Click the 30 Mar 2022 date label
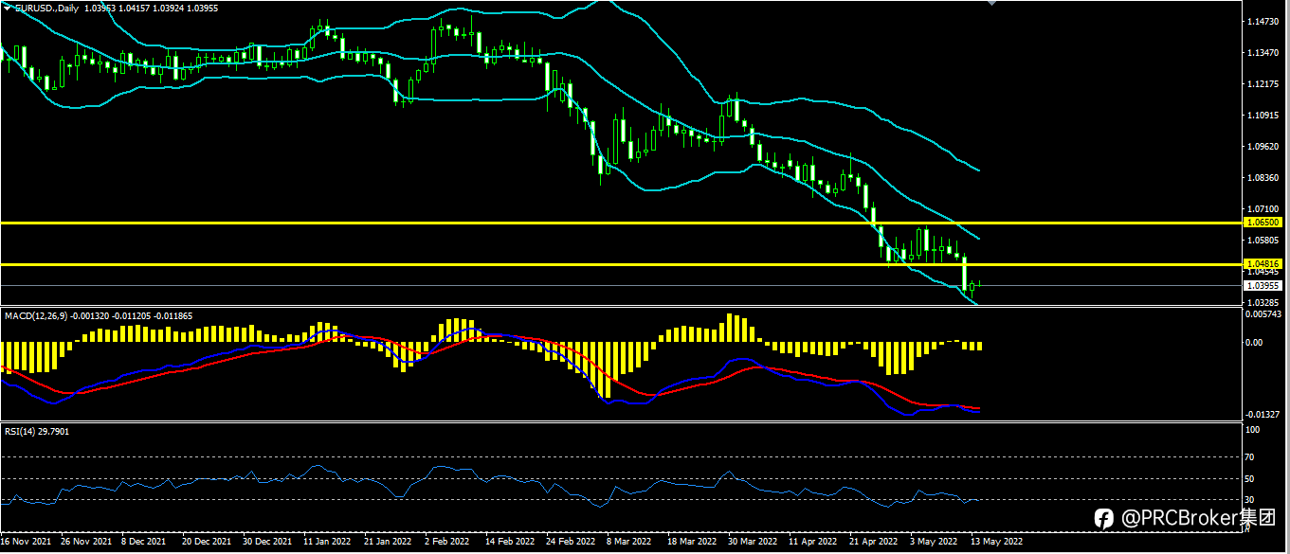Screen dimensions: 1290x554 click(x=752, y=542)
